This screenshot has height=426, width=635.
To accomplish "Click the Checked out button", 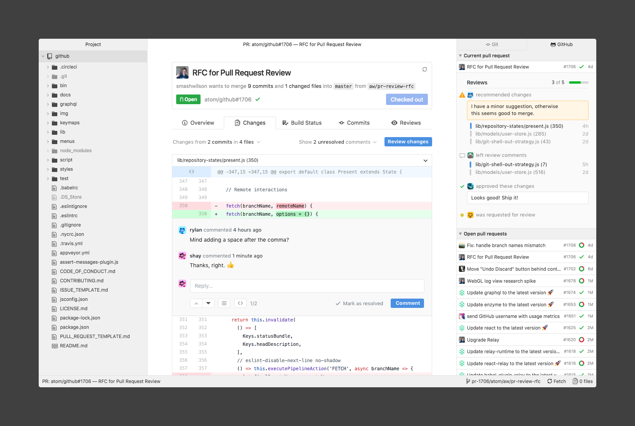I will coord(407,100).
